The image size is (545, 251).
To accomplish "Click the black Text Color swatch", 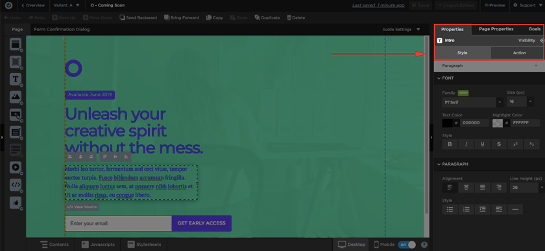I will (x=447, y=123).
